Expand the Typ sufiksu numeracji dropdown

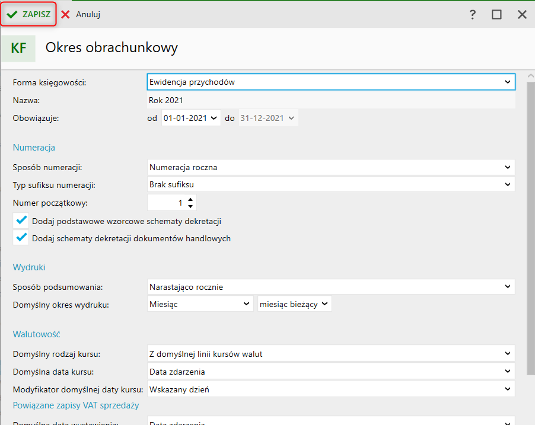pos(331,184)
